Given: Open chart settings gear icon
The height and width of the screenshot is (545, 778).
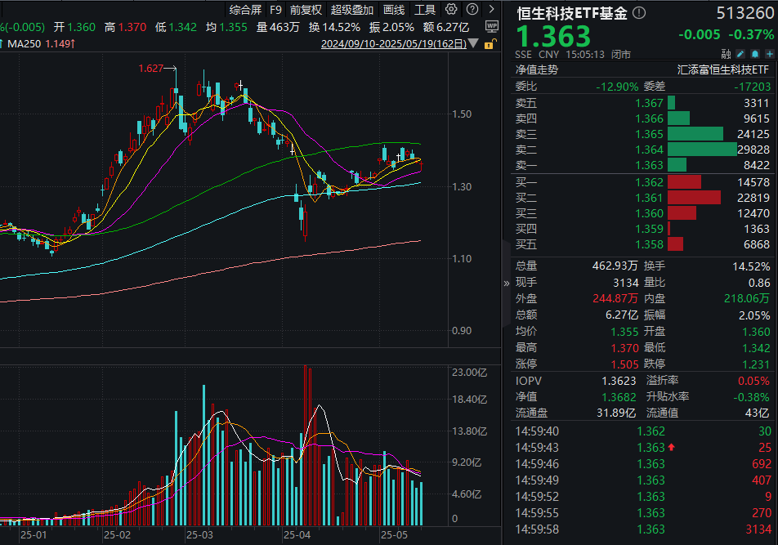Looking at the screenshot, I should pyautogui.click(x=452, y=10).
